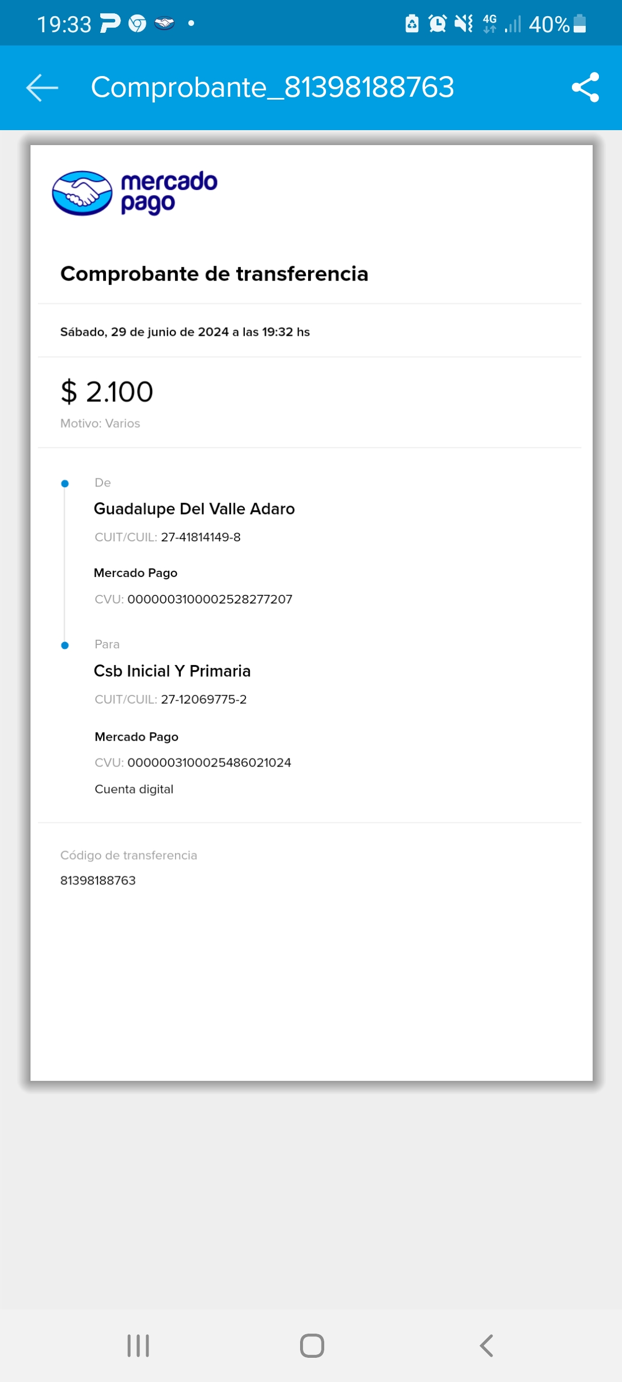Tap sender CUIT/CUIL 27-41814149-8
622x1382 pixels.
200,537
